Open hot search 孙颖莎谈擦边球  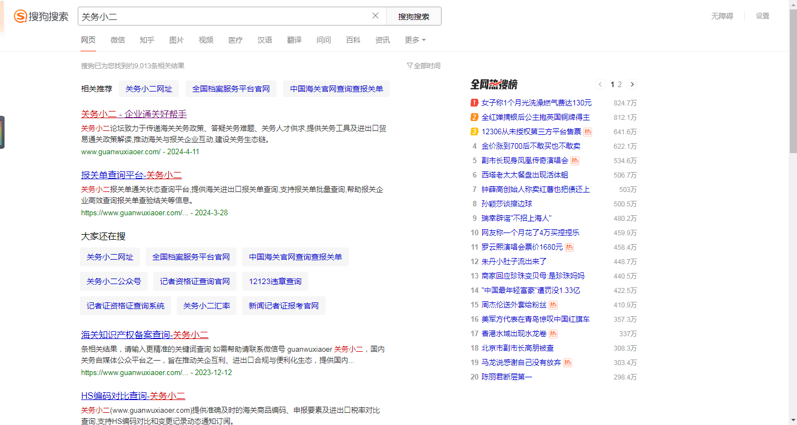507,204
